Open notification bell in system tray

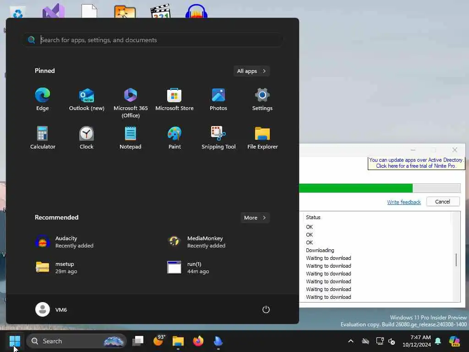click(438, 341)
